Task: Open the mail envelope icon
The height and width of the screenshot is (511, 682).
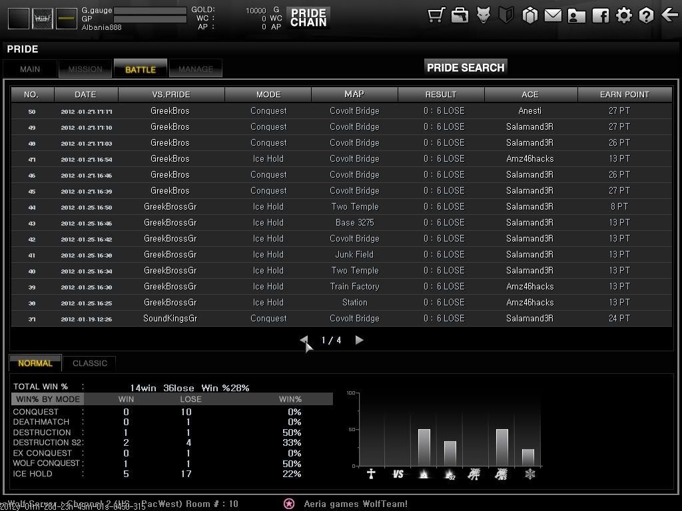Action: click(553, 15)
